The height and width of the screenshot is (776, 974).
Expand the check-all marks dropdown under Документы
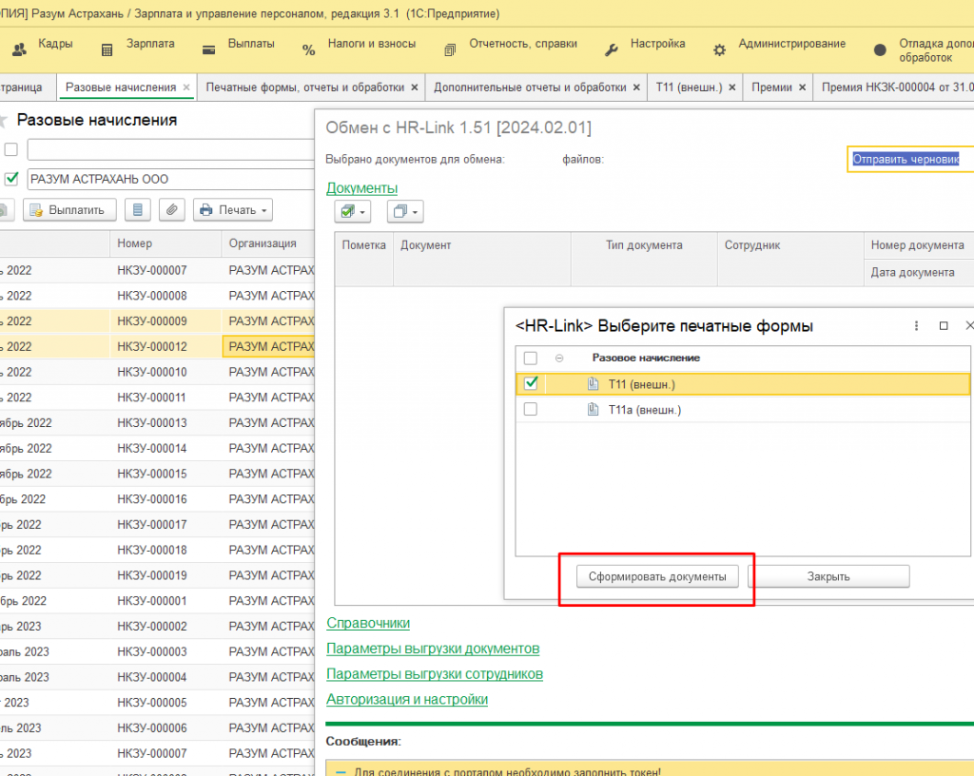click(x=353, y=211)
